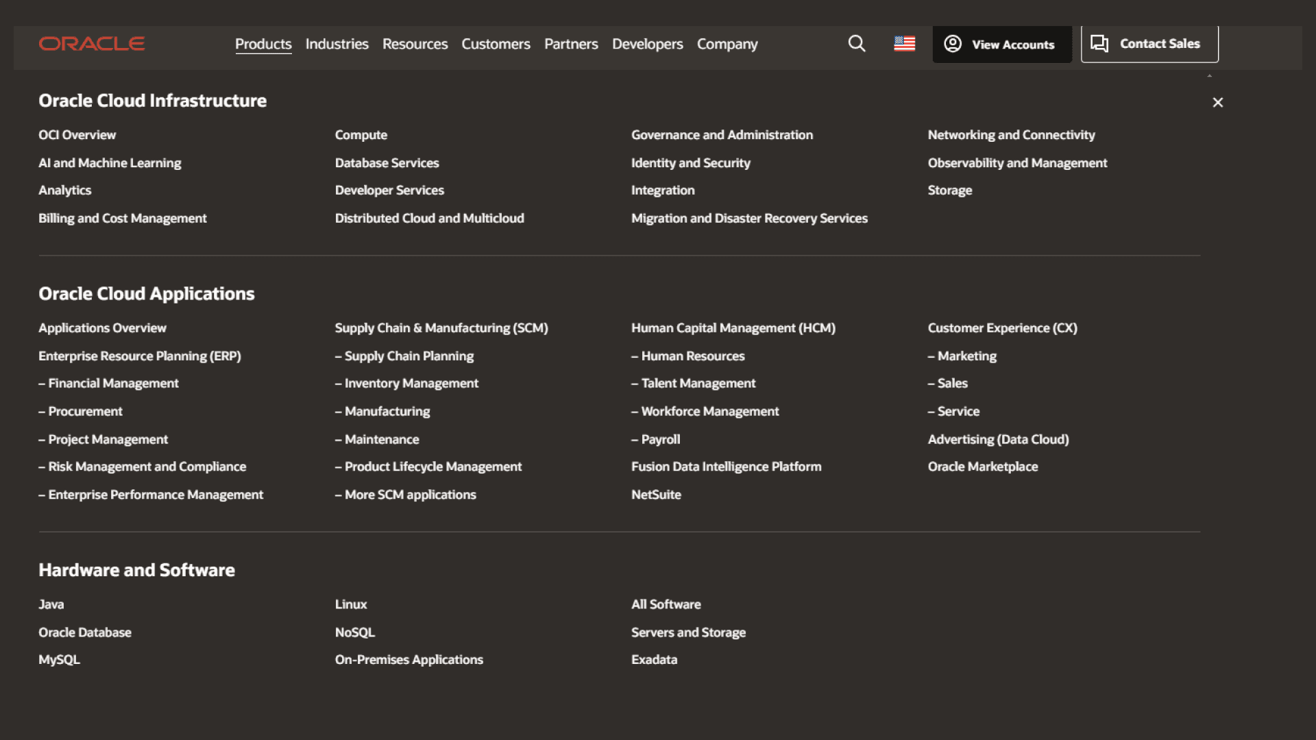Open Governance and Administration
The width and height of the screenshot is (1316, 740).
(x=722, y=135)
